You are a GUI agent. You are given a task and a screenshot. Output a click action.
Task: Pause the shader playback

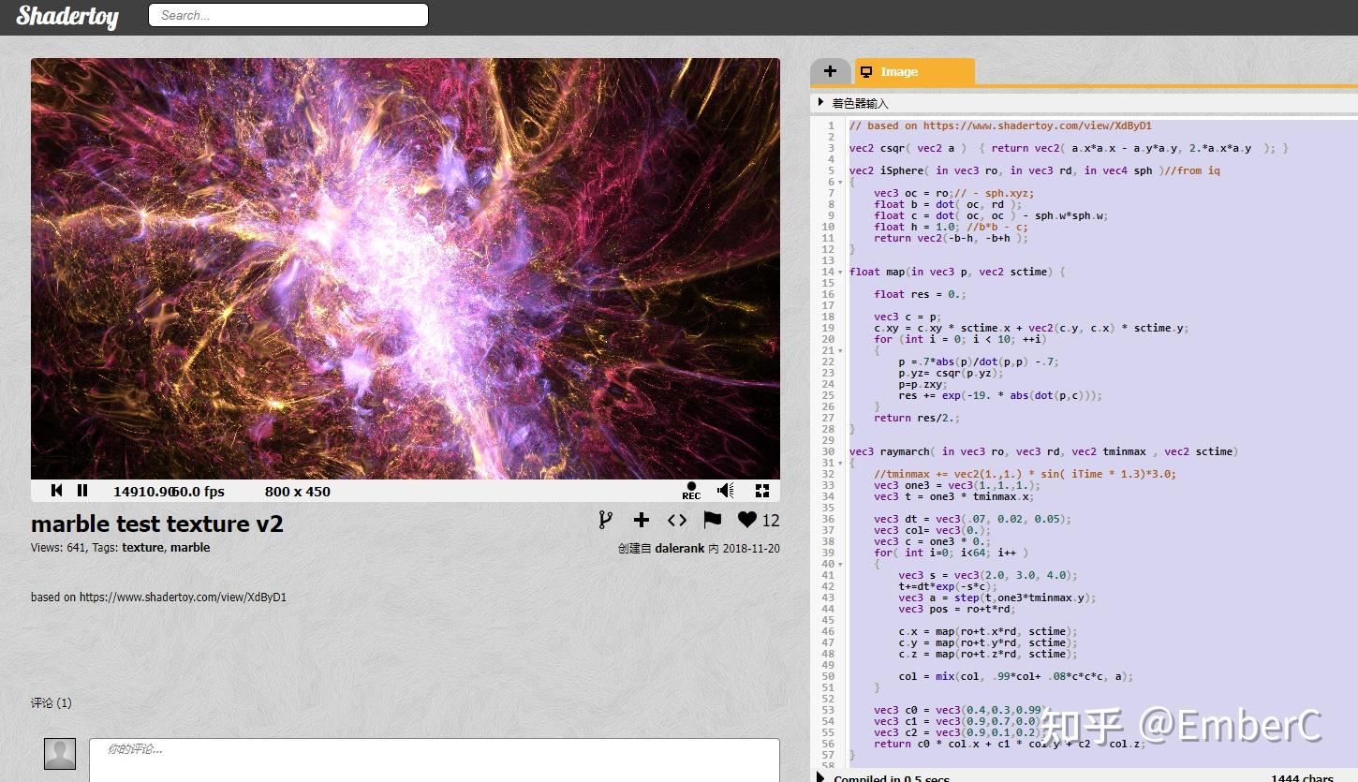tap(82, 490)
